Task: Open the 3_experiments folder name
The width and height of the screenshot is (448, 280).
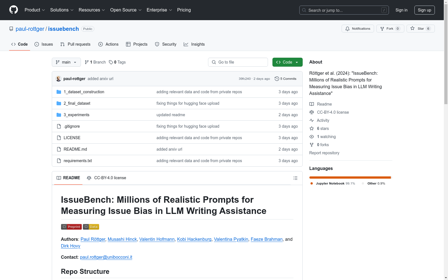Action: (76, 115)
